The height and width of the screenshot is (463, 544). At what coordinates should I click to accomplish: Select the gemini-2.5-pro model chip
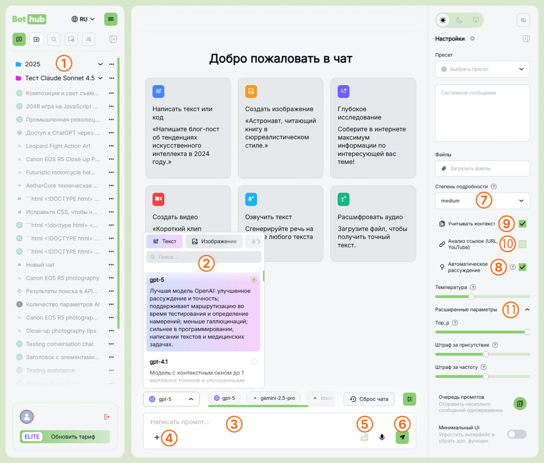click(274, 398)
